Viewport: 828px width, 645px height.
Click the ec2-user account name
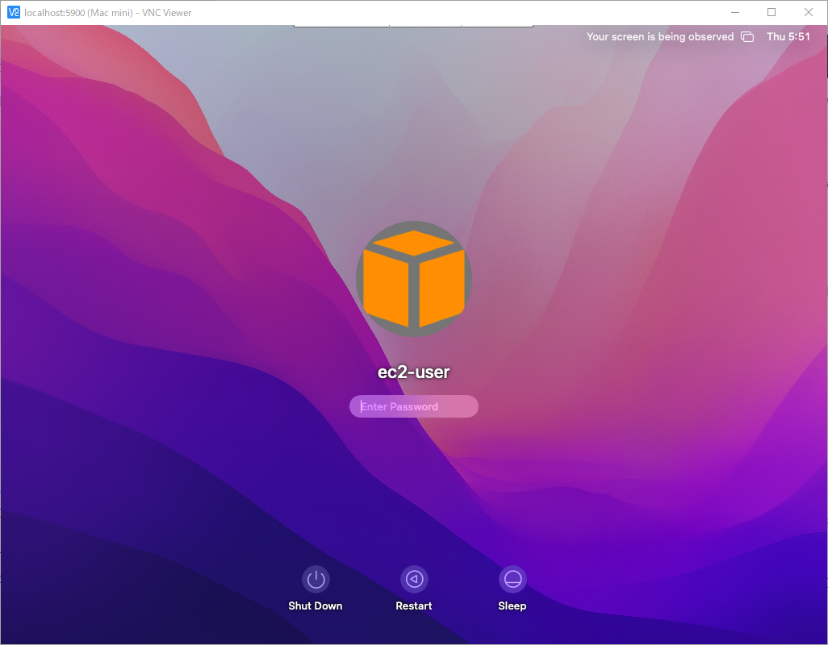pyautogui.click(x=414, y=372)
